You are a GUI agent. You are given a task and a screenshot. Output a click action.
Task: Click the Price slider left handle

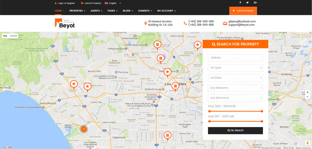click(209, 111)
